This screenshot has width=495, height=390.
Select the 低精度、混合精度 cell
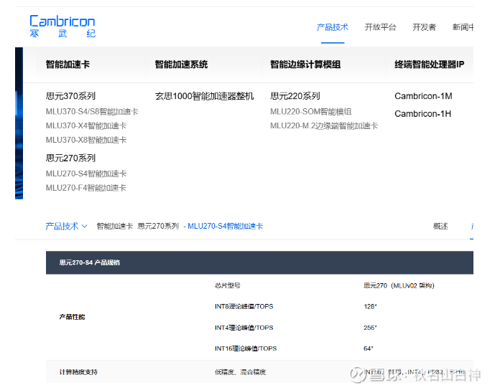[240, 372]
